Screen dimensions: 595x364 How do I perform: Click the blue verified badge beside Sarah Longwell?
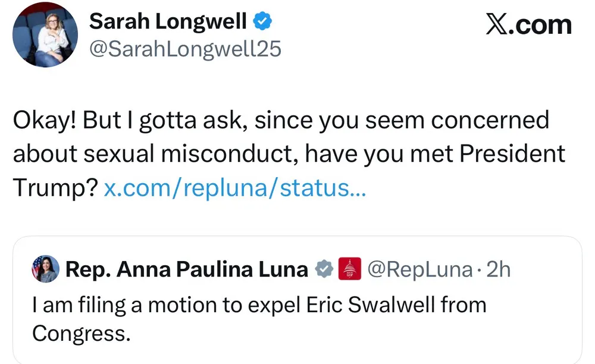263,21
